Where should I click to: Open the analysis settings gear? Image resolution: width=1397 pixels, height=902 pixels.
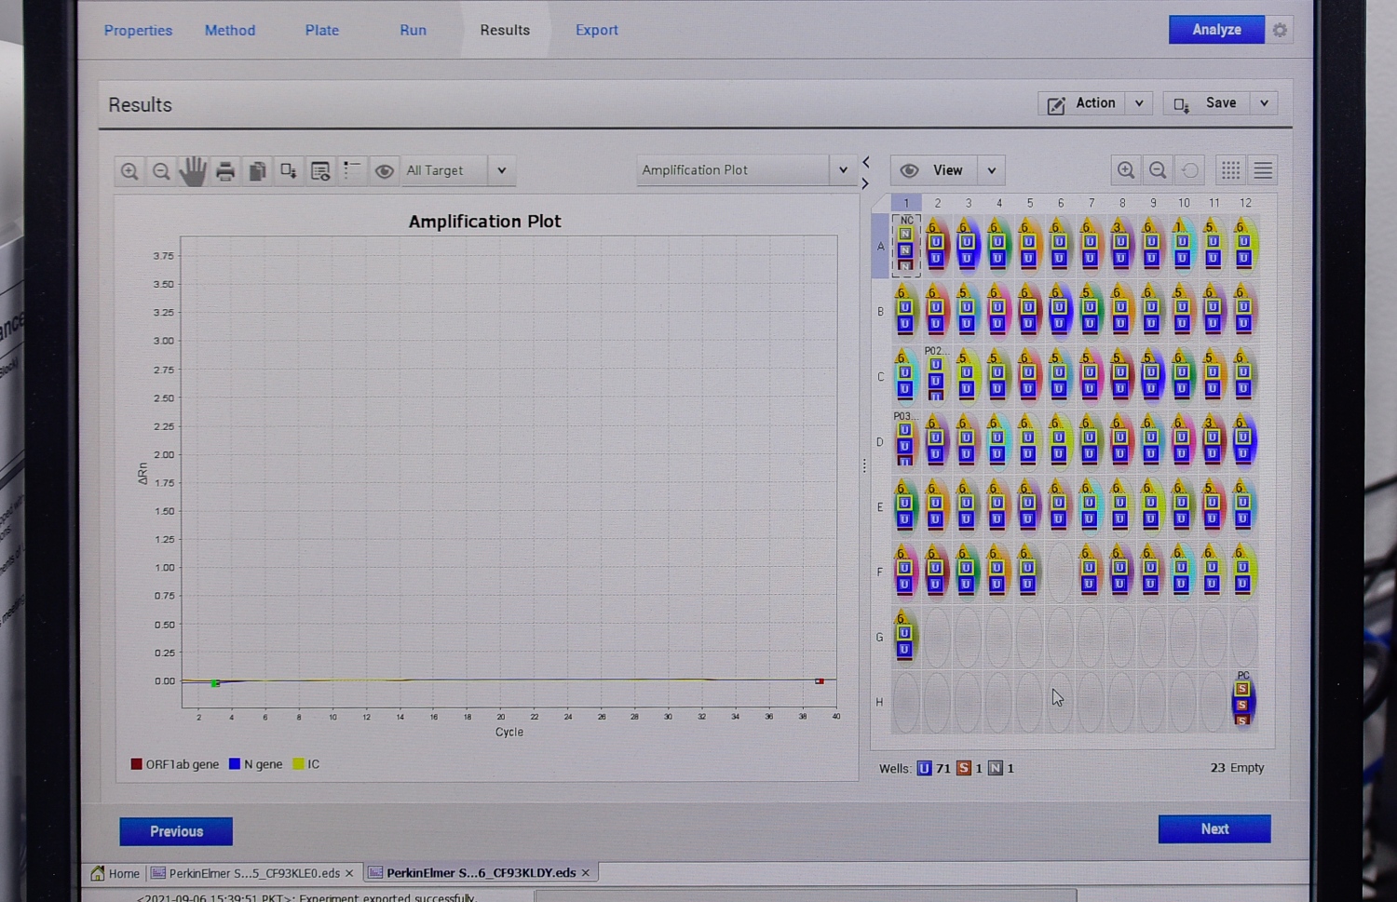click(1280, 31)
